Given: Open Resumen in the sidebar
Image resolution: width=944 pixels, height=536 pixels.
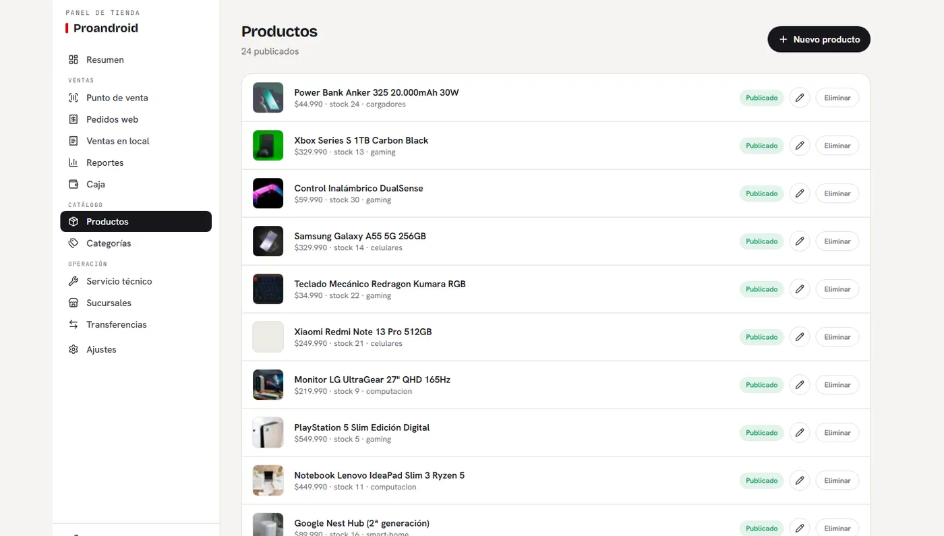Looking at the screenshot, I should 136,60.
